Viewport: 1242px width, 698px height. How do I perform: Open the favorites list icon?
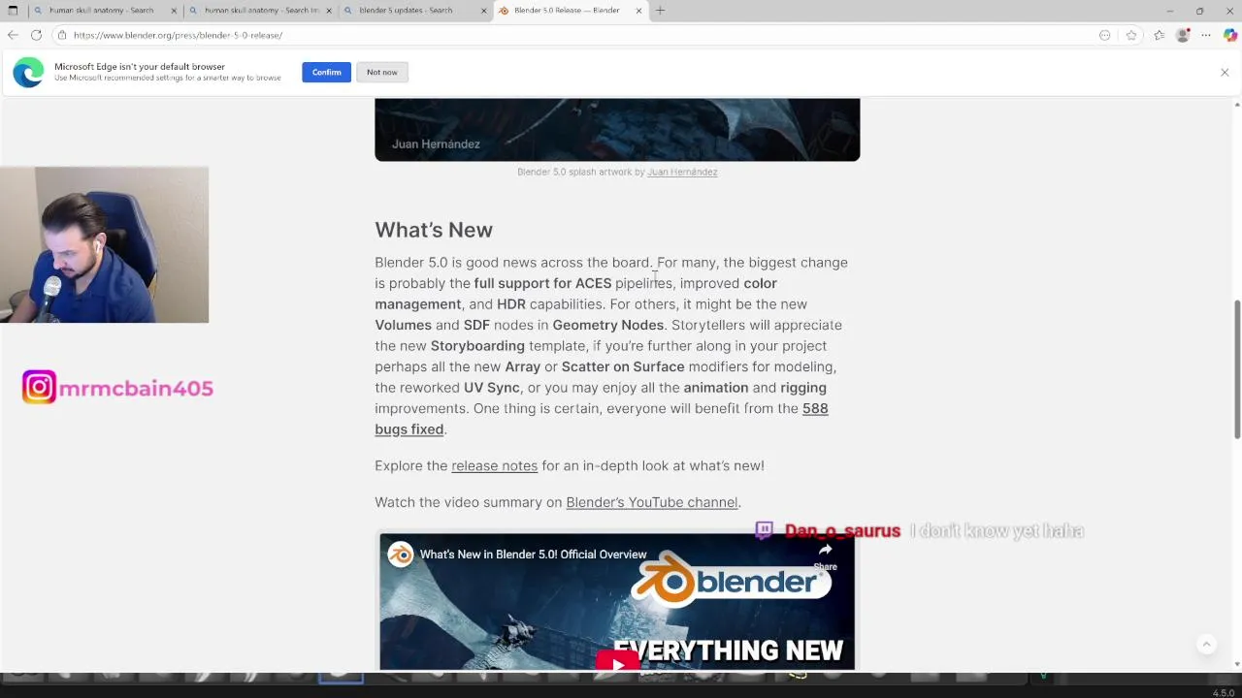(x=1159, y=35)
